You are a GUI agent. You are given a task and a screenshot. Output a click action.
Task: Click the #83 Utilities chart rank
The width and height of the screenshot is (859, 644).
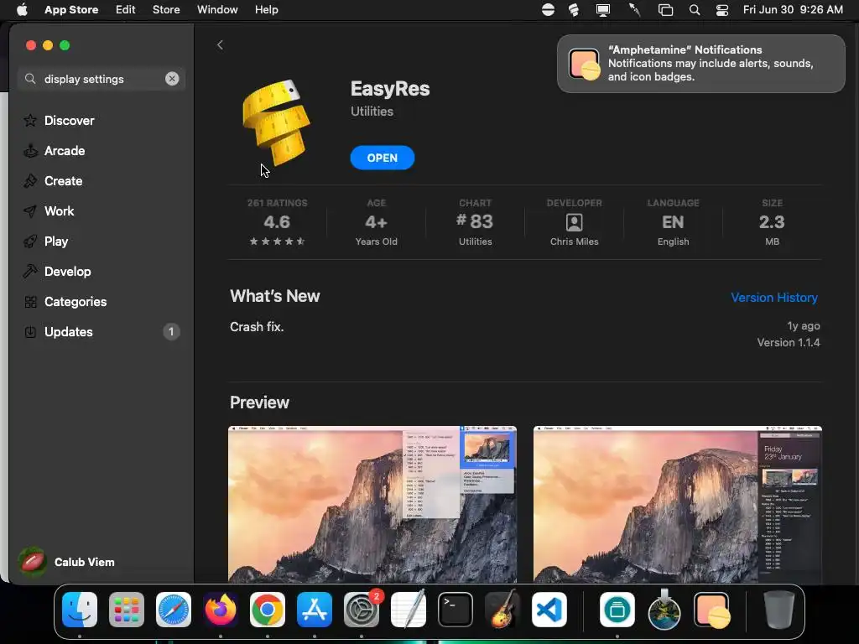475,222
